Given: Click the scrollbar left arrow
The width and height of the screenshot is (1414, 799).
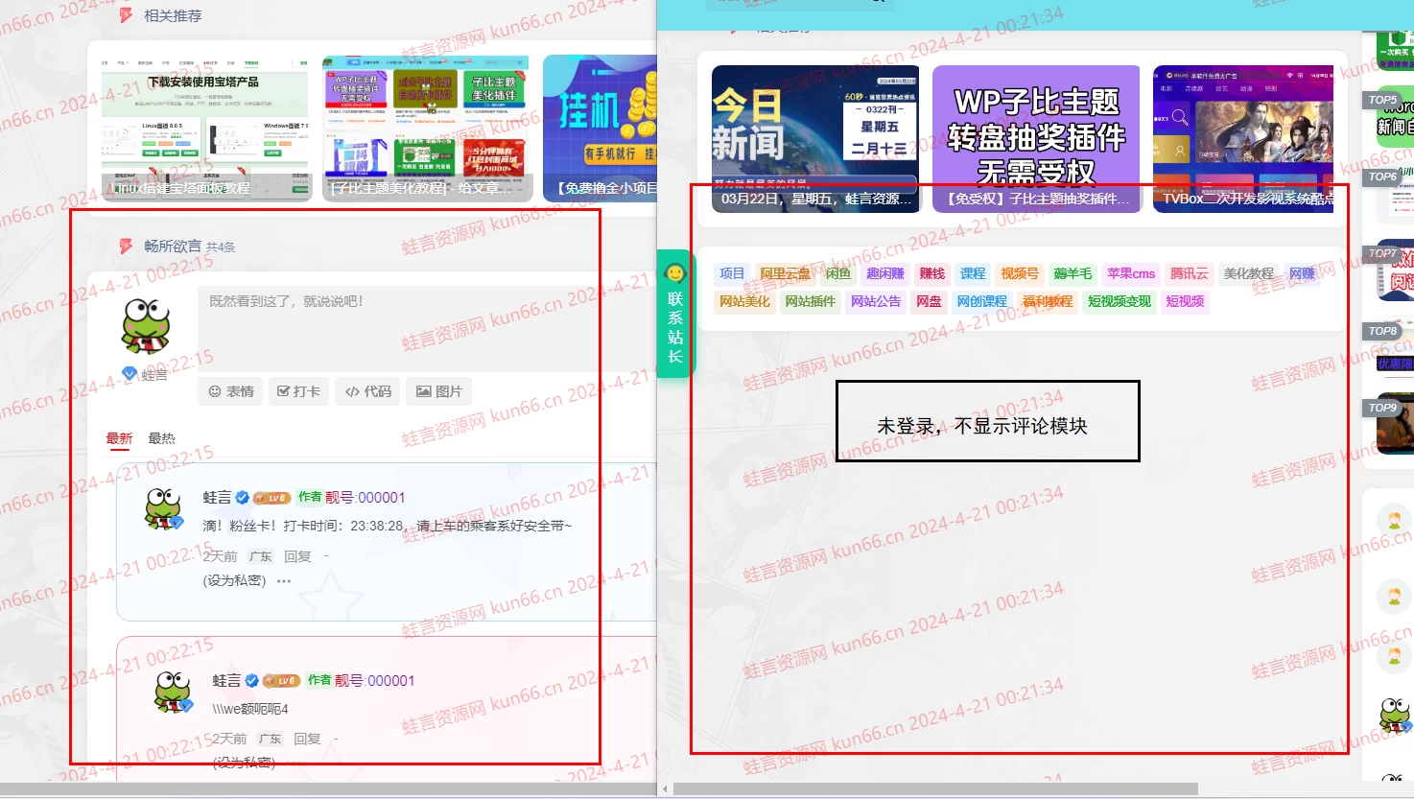Looking at the screenshot, I should coord(666,789).
